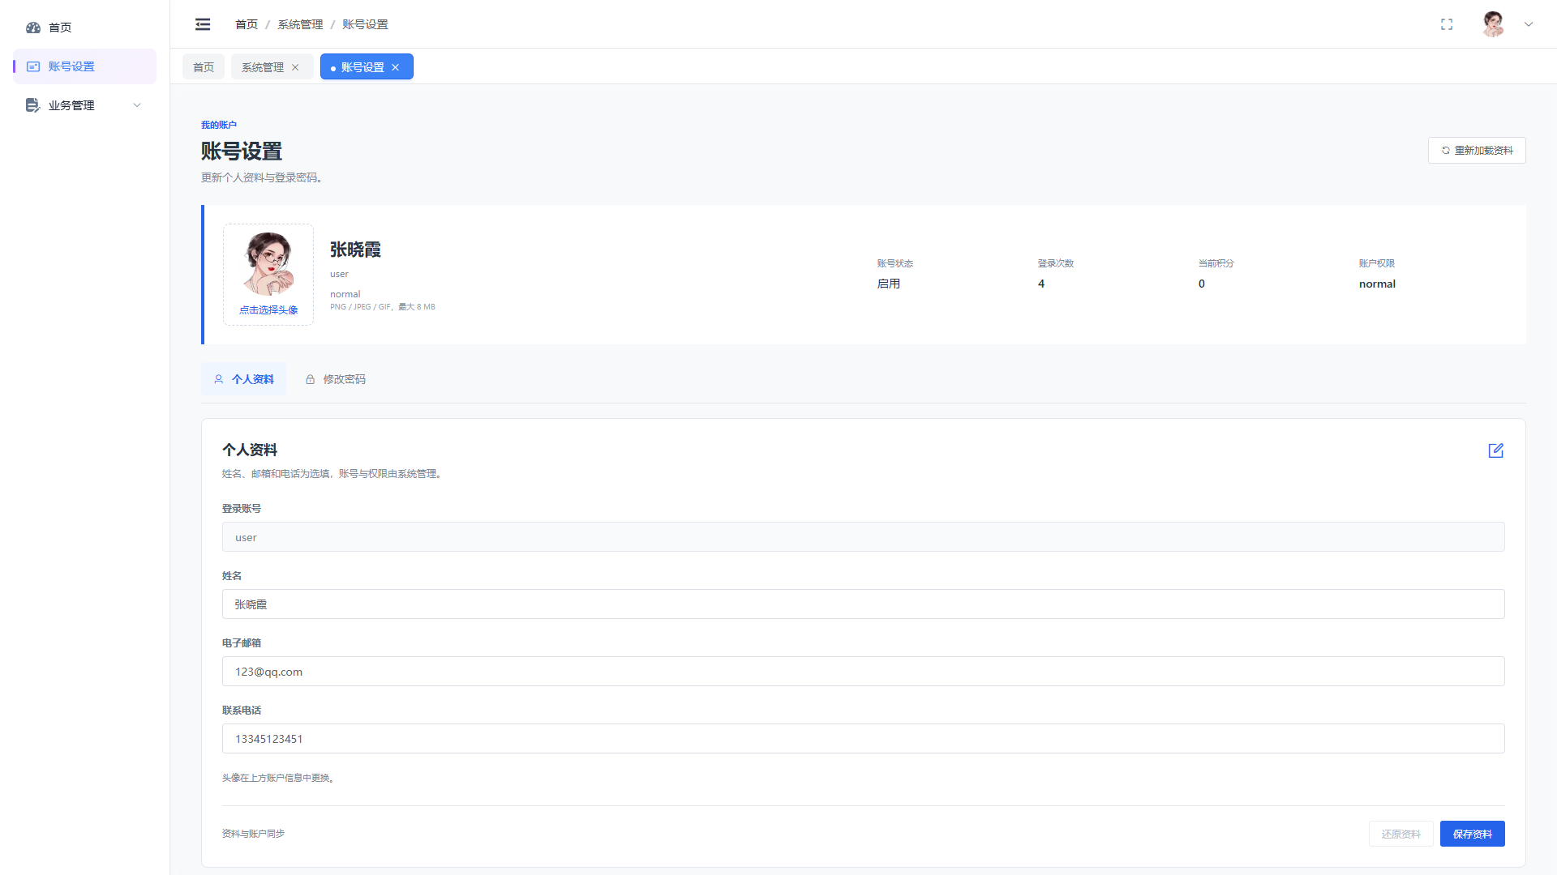Viewport: 1557px width, 875px height.
Task: Switch to the 首页 page tab
Action: click(x=204, y=67)
